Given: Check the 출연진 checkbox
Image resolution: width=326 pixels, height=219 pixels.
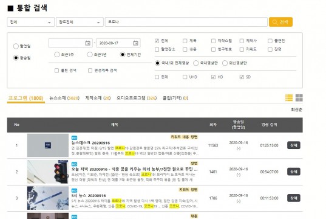Looking at the screenshot, I should pyautogui.click(x=270, y=41).
